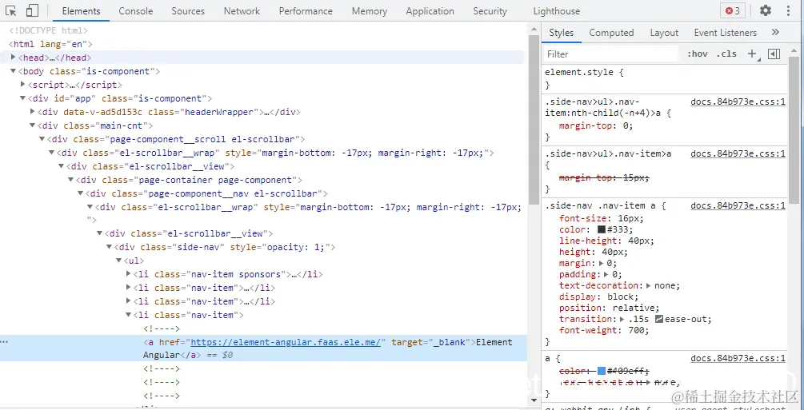Image resolution: width=804 pixels, height=410 pixels.
Task: Open the Network tab
Action: tap(242, 10)
